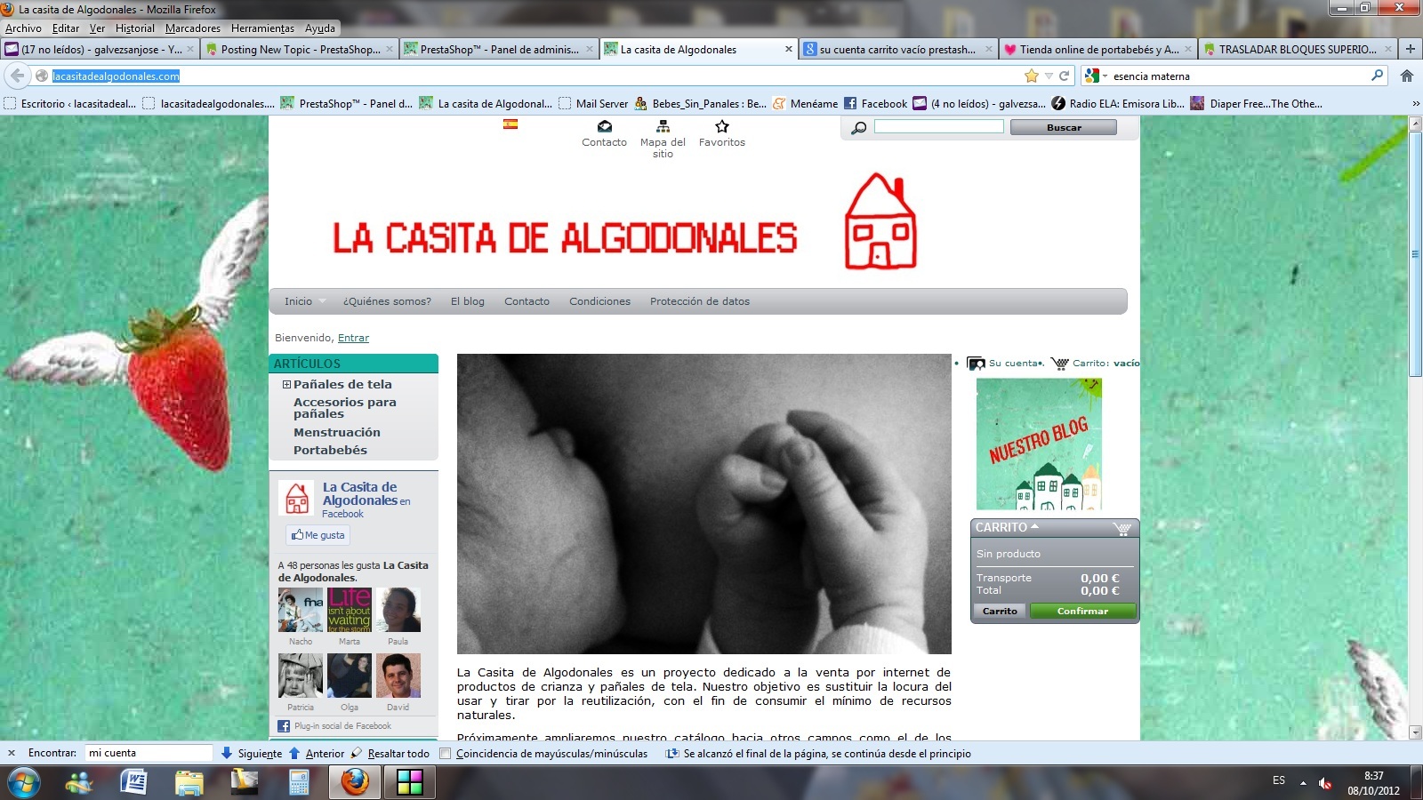Click the green Confirmar button
This screenshot has width=1423, height=800.
pyautogui.click(x=1082, y=611)
